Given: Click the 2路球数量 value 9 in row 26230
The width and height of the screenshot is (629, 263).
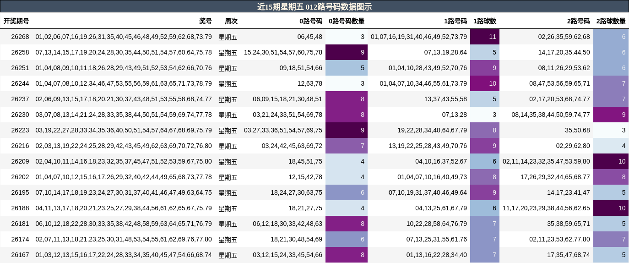Looking at the screenshot, I should 611,115.
